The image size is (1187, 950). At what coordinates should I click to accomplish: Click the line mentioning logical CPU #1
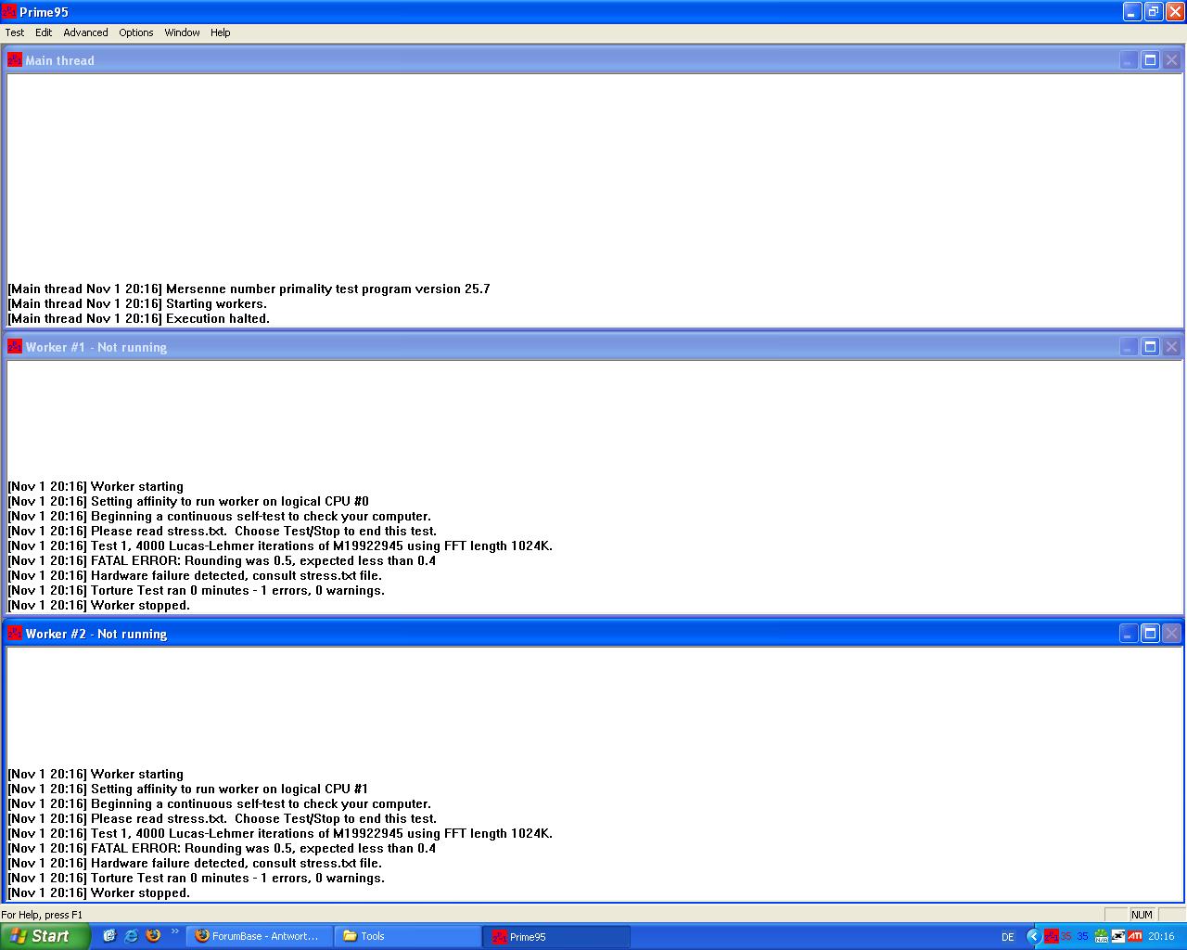click(x=188, y=789)
